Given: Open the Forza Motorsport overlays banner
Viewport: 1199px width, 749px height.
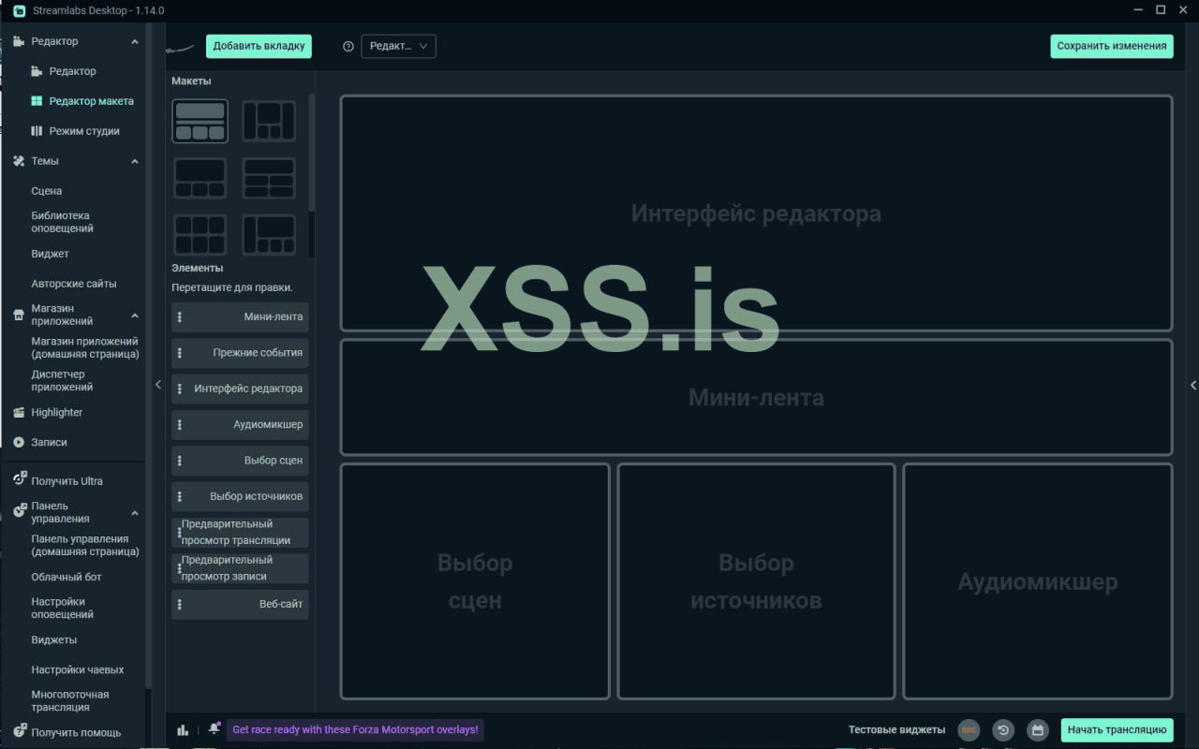Looking at the screenshot, I should [355, 730].
